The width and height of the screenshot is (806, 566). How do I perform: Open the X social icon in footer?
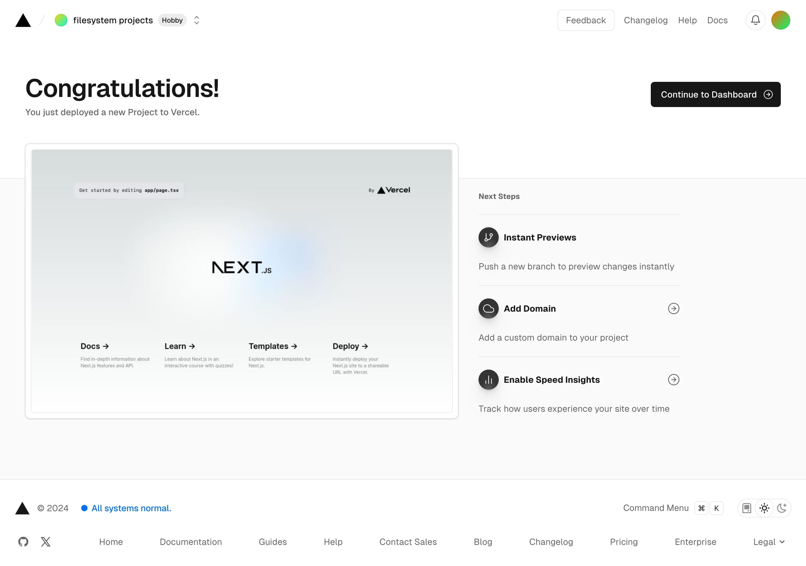pos(46,542)
